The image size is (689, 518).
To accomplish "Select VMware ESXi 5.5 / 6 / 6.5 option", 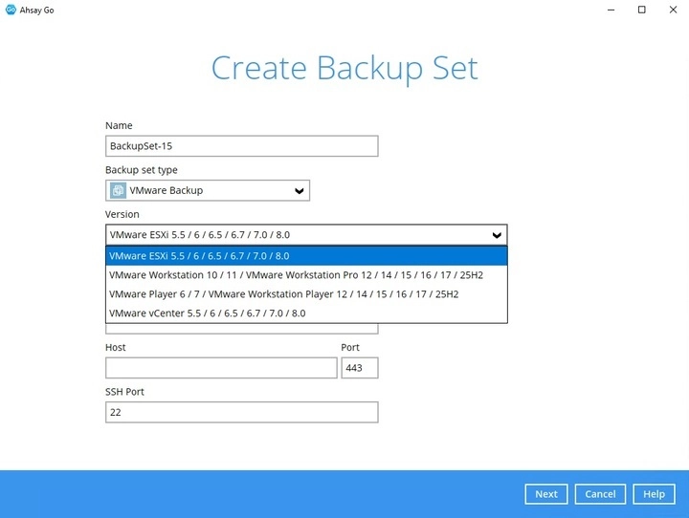I will tap(306, 256).
